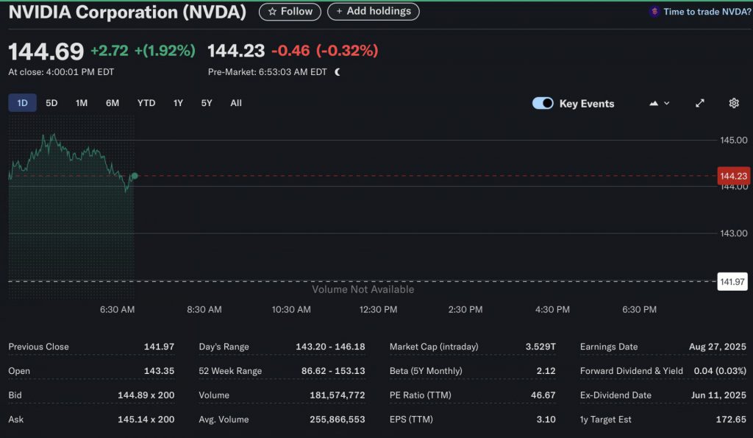Viewport: 753px width, 438px height.
Task: Open the chart type mountain icon dropdown
Action: [x=659, y=103]
